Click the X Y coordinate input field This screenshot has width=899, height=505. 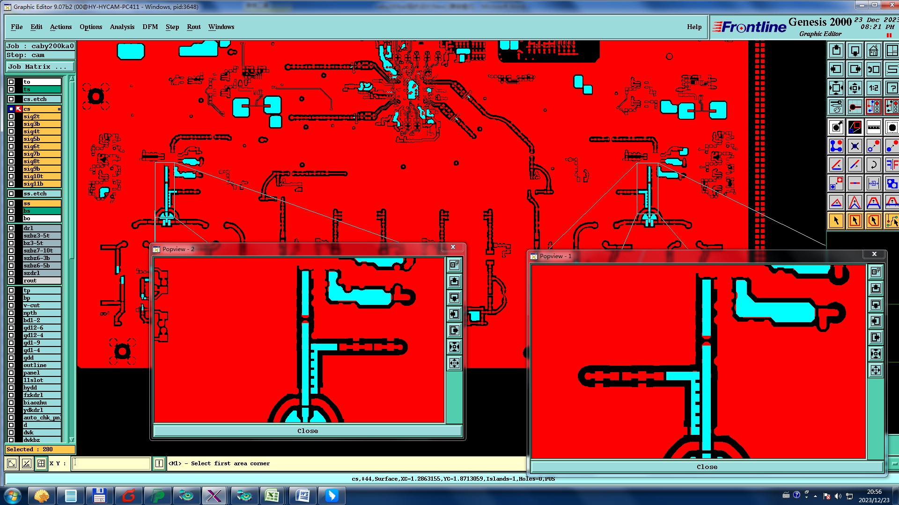coord(111,463)
